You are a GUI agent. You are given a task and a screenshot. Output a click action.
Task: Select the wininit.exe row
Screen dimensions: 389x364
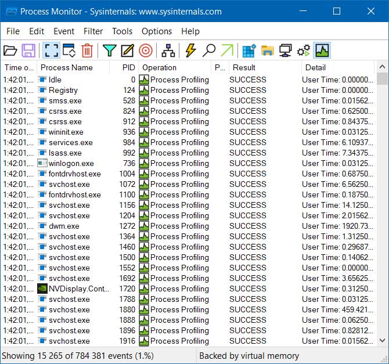[189, 132]
